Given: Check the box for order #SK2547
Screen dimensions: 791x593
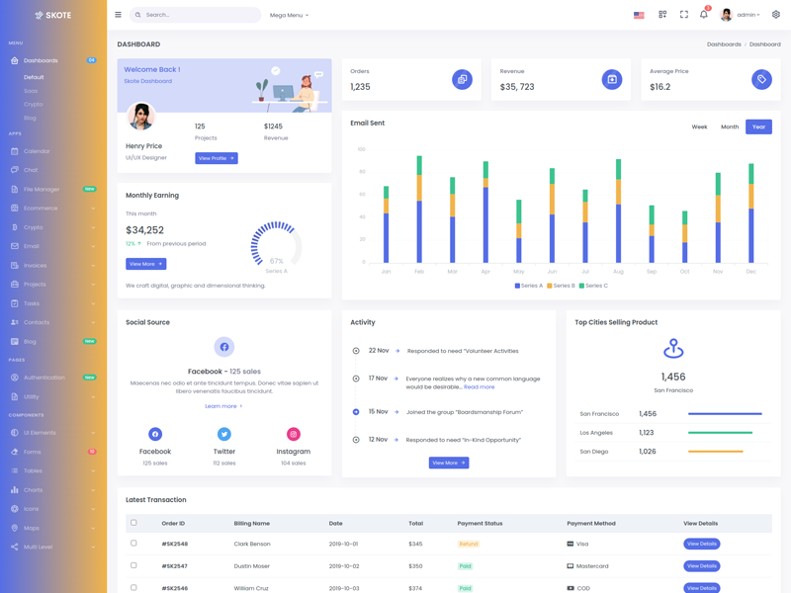Looking at the screenshot, I should tap(133, 565).
